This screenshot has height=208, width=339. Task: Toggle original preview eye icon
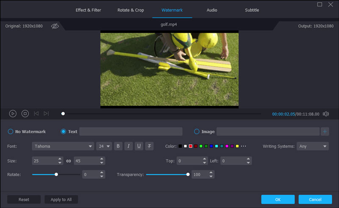(x=55, y=26)
